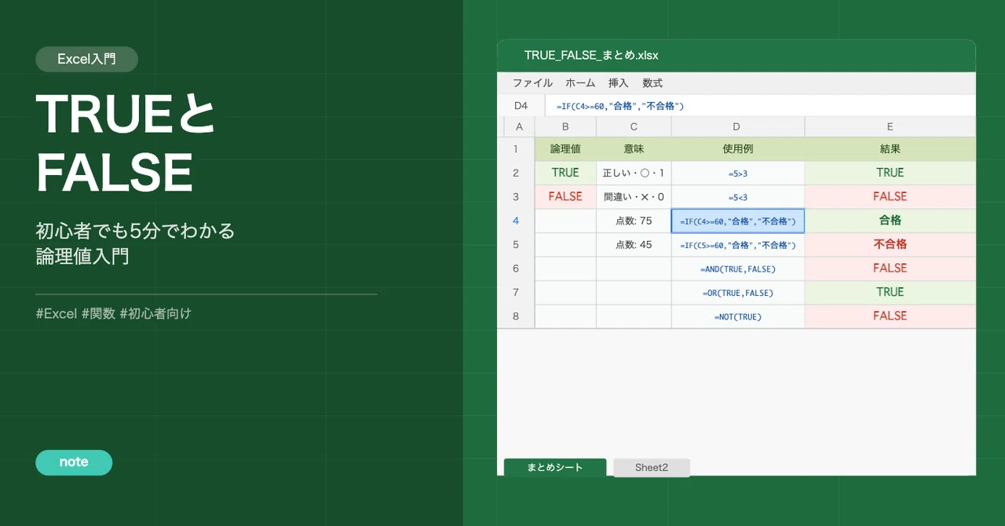
Task: Select cell E8 result FALSE
Action: point(890,316)
